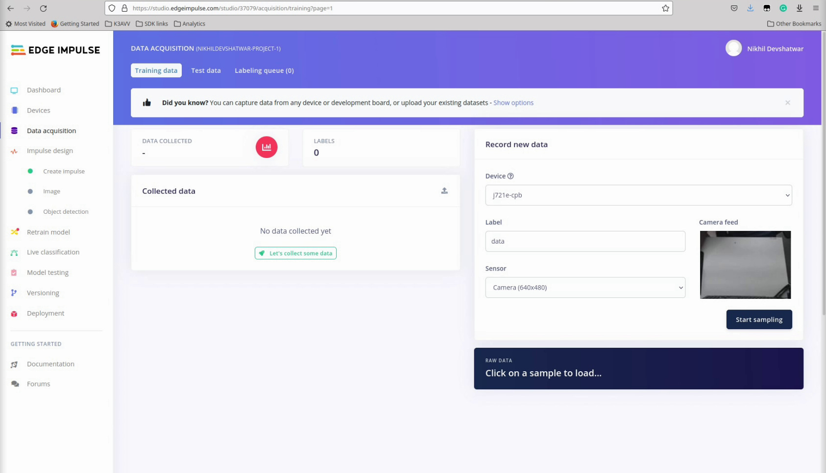Viewport: 826px width, 473px height.
Task: Close the Did you know banner
Action: [x=788, y=103]
